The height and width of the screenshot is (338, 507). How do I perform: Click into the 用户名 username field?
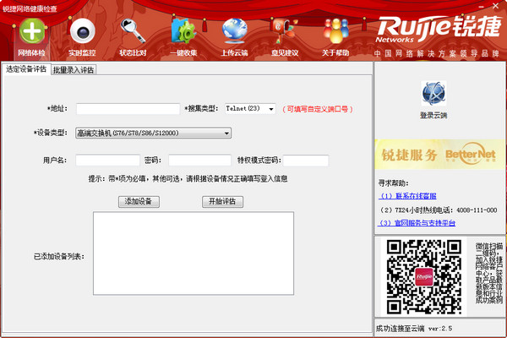click(x=107, y=161)
